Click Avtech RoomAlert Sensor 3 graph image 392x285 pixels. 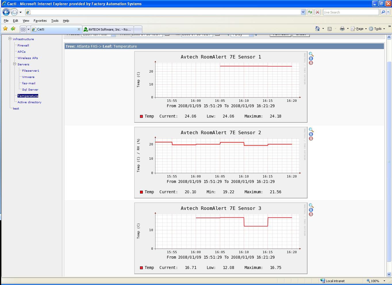tap(221, 238)
